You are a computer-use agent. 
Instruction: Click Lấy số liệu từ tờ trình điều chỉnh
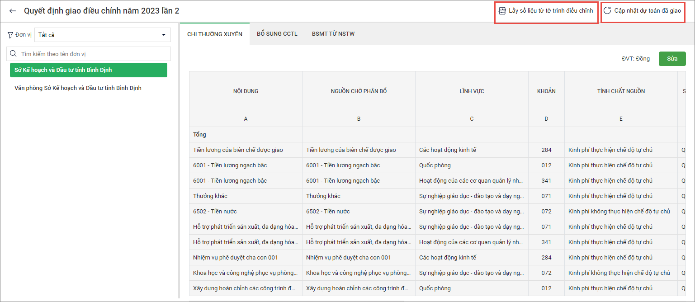point(550,11)
